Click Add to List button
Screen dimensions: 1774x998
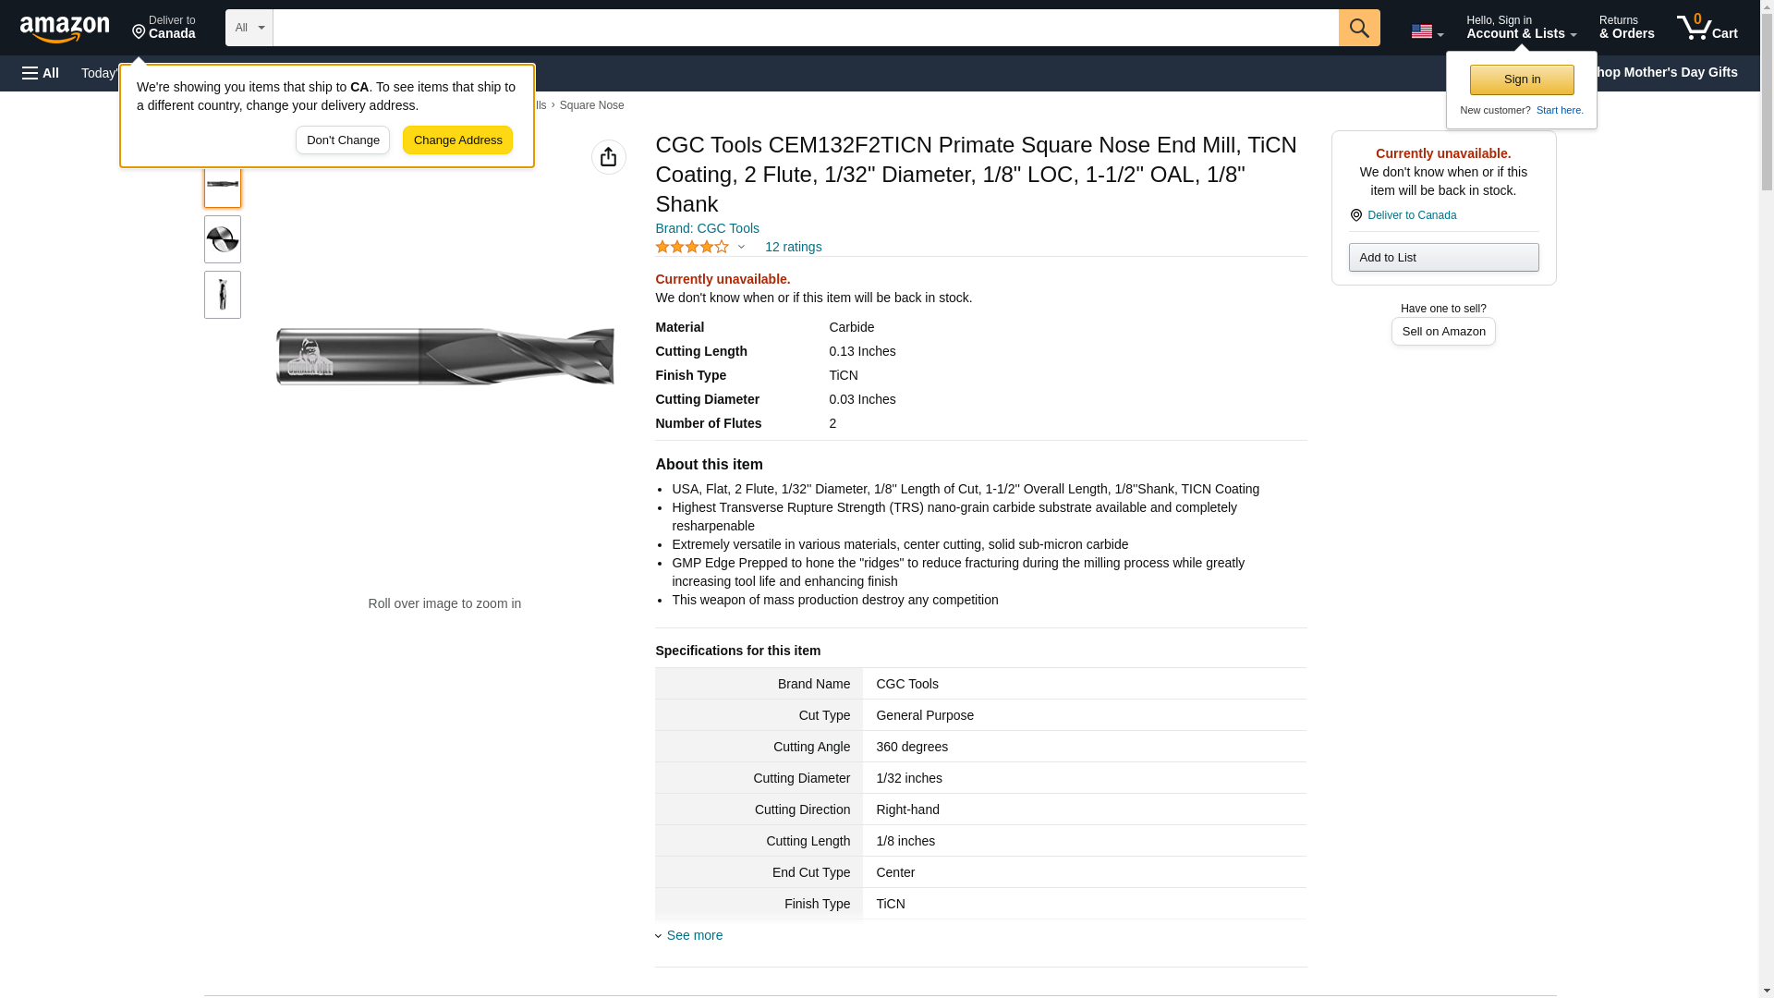tap(1442, 257)
